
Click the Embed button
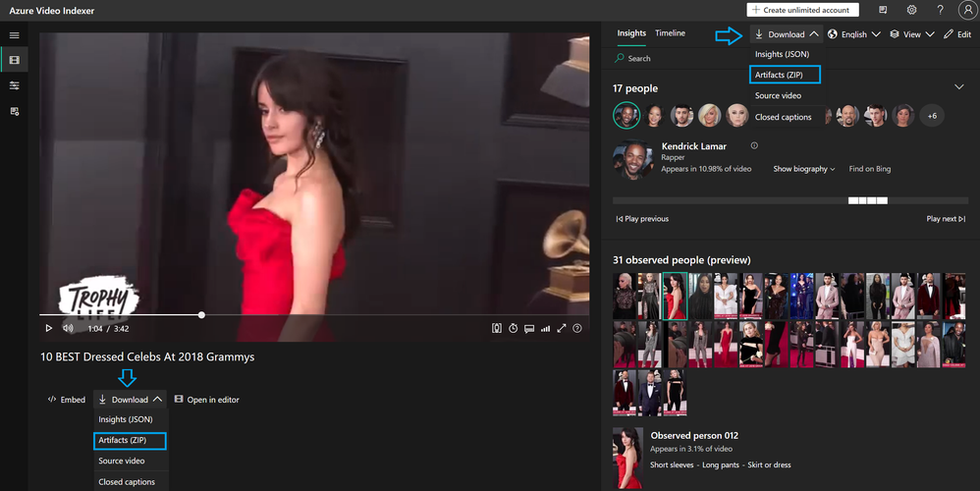(x=66, y=400)
